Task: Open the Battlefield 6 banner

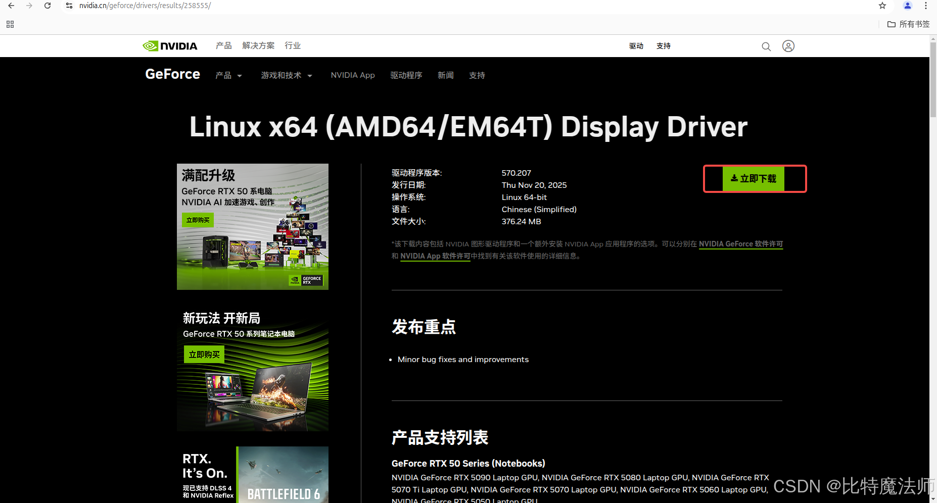Action: click(x=253, y=475)
